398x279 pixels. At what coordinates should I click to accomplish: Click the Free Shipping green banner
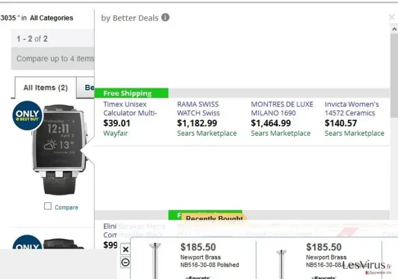131,93
